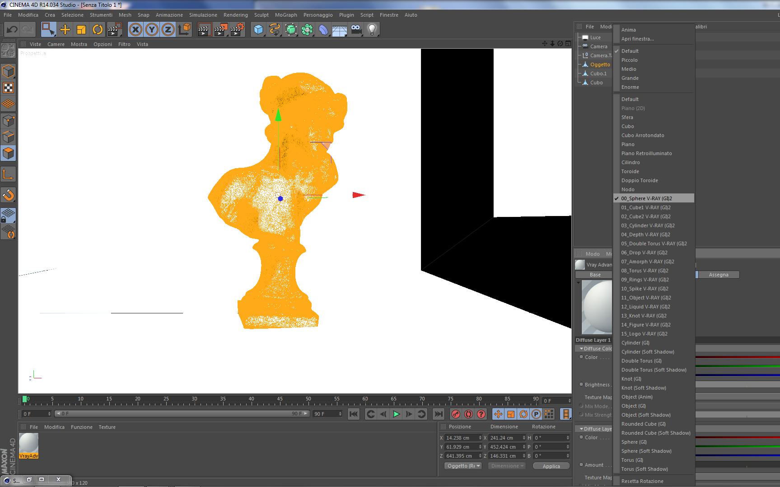The height and width of the screenshot is (487, 780).
Task: Select the Rotate tool icon
Action: point(98,30)
